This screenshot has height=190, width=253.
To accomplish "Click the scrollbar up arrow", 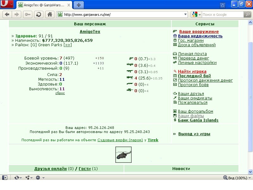I will [250, 22].
